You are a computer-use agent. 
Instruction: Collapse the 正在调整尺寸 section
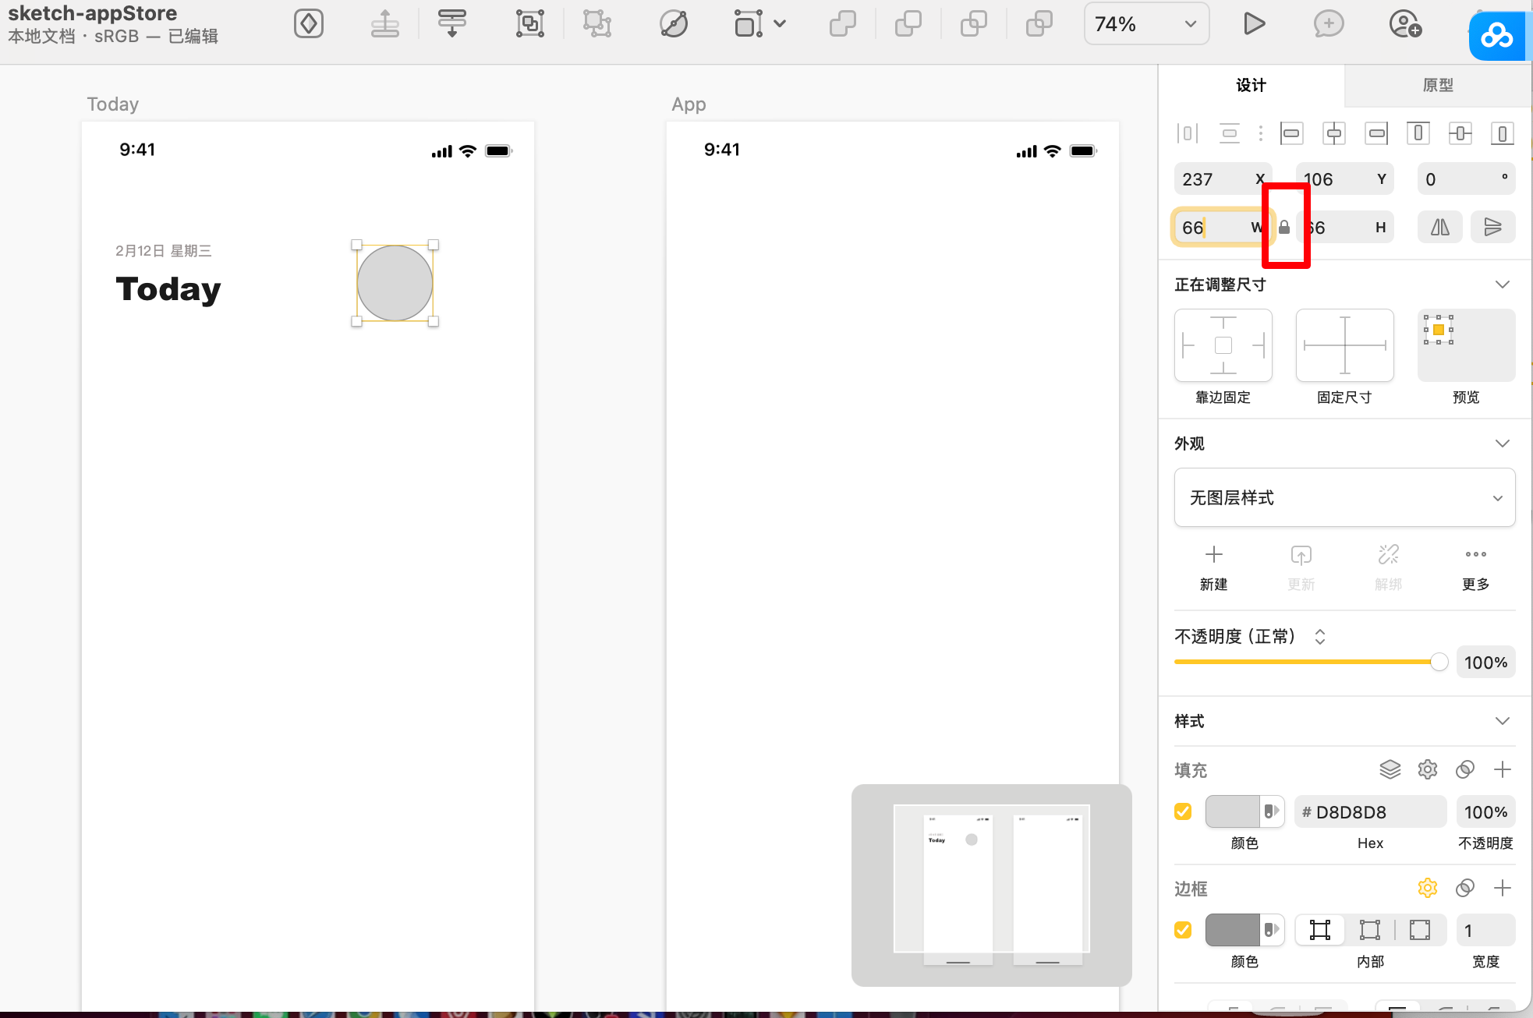[1503, 285]
